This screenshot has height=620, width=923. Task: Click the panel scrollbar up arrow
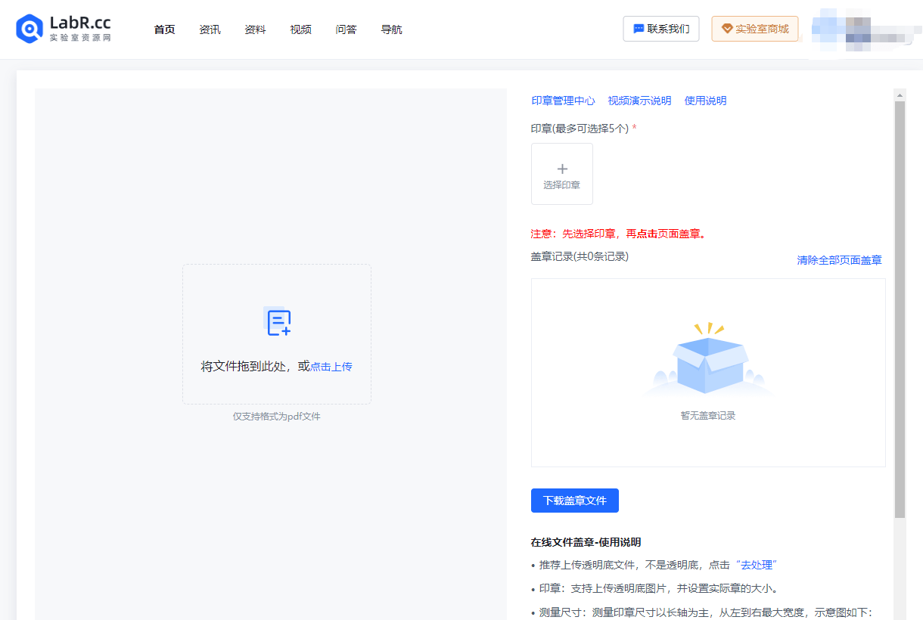(900, 95)
